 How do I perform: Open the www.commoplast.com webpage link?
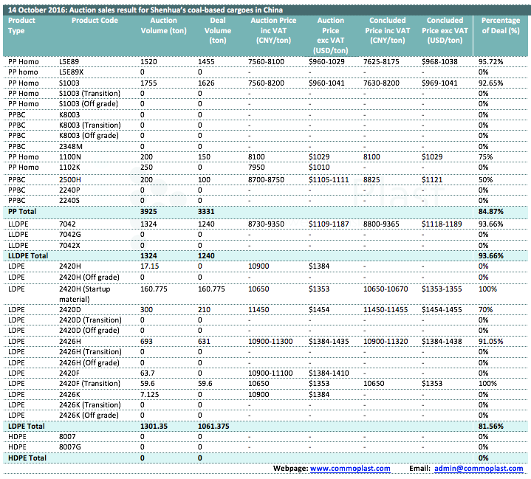click(x=350, y=469)
